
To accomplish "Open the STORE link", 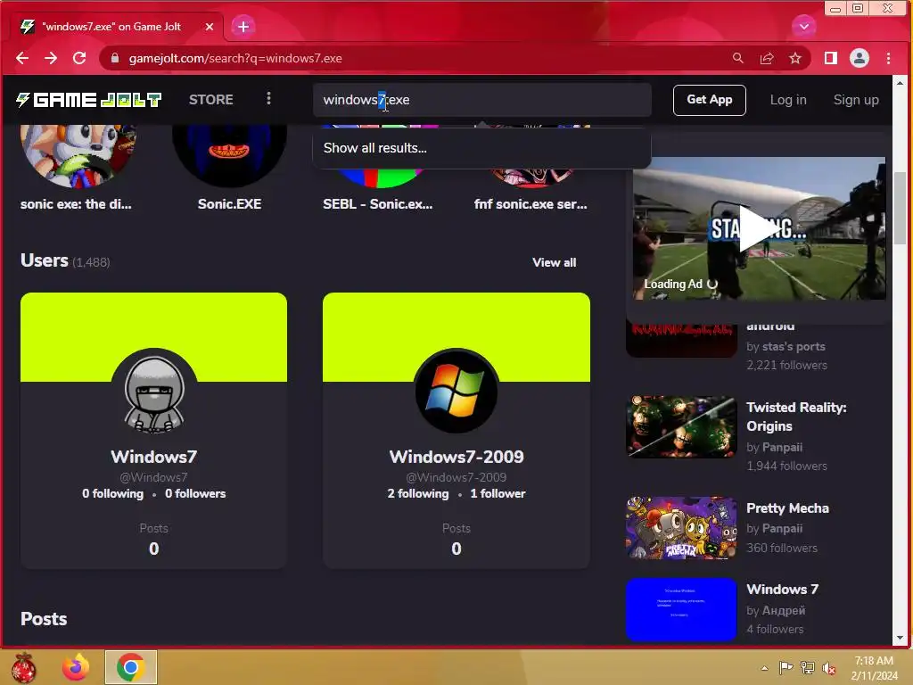I will pyautogui.click(x=210, y=100).
